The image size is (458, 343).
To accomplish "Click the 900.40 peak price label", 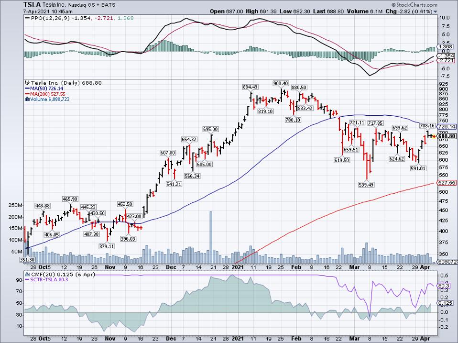I will [281, 84].
